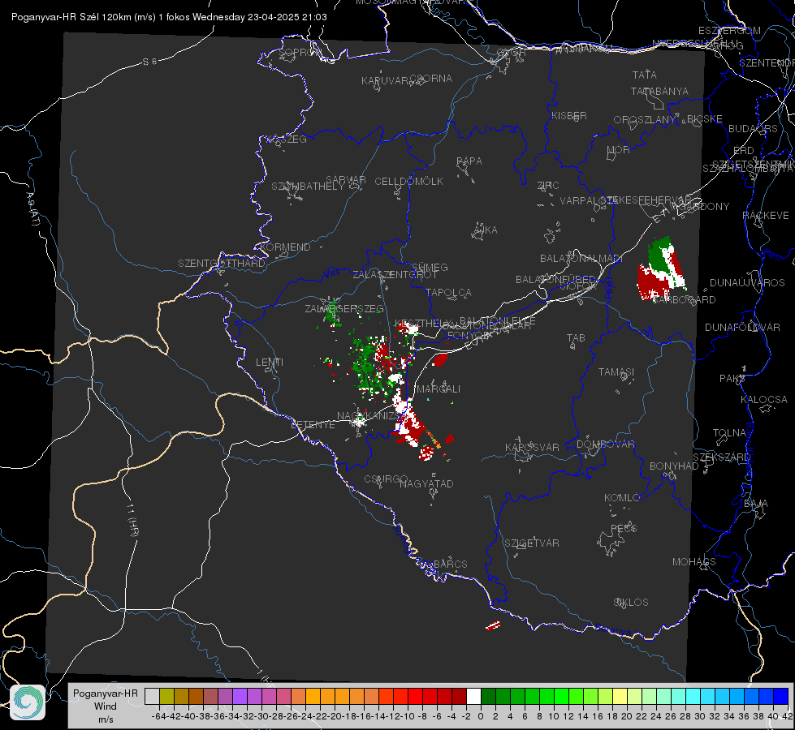Click the LETENYE label

tap(313, 424)
